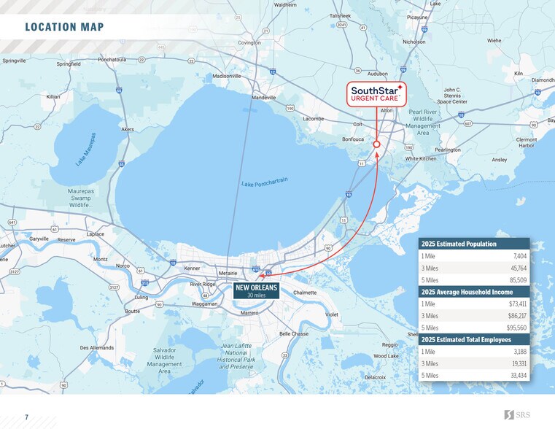Click the I-59 shield near Picayune
Image resolution: width=555 pixels, height=429 pixels.
(424, 30)
